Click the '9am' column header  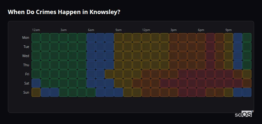[x=119, y=30]
